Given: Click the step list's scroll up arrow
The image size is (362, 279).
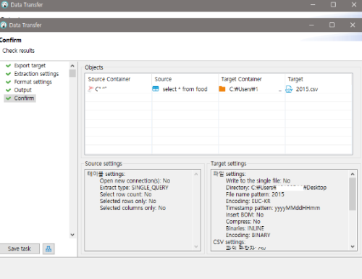Looking at the screenshot, I should pyautogui.click(x=72, y=66).
